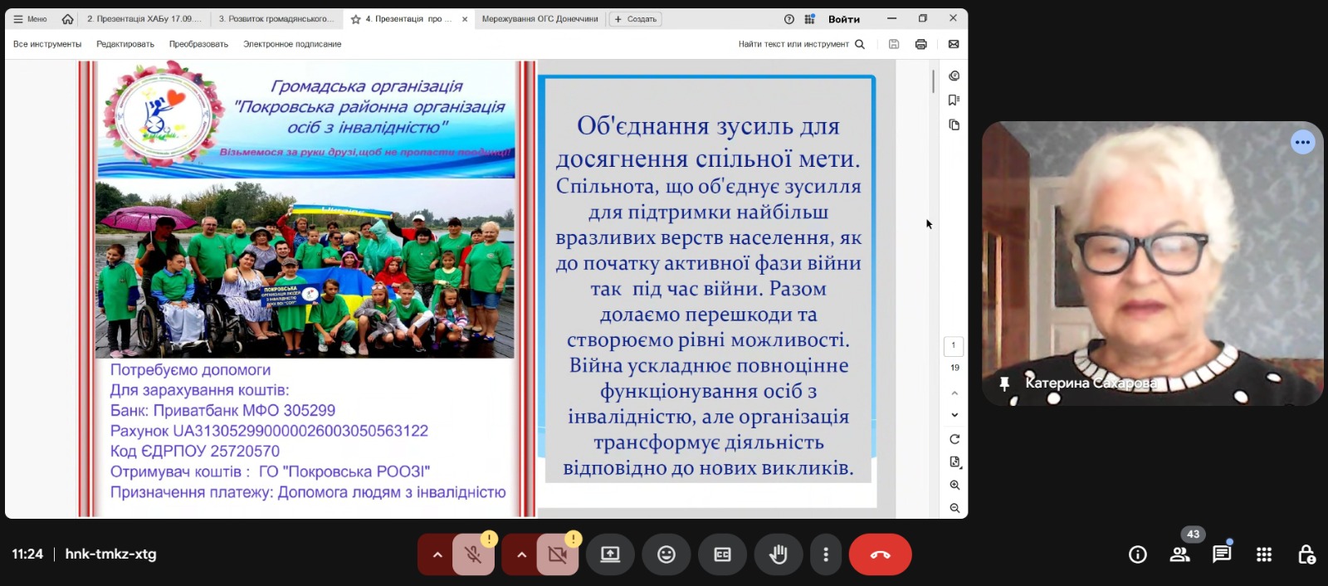Unmute the microphone in the call bar
This screenshot has width=1328, height=586.
click(x=473, y=555)
